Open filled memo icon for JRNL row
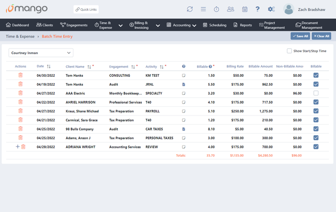The height and width of the screenshot is (212, 336). click(x=184, y=85)
